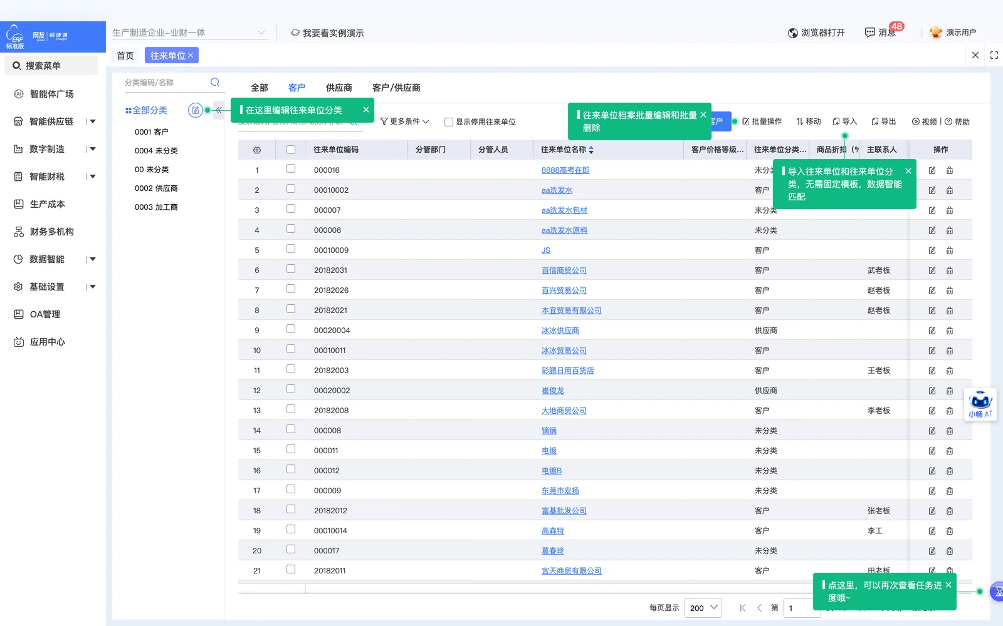1003x626 pixels.
Task: Go to the 首页 tab
Action: (x=125, y=56)
